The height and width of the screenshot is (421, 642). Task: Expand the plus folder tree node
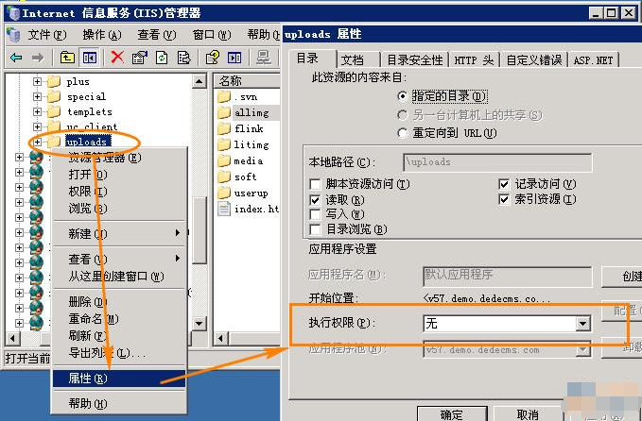tap(38, 82)
